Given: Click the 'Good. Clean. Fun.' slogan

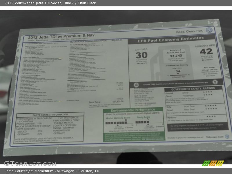Looking at the screenshot, I should click(x=190, y=31).
